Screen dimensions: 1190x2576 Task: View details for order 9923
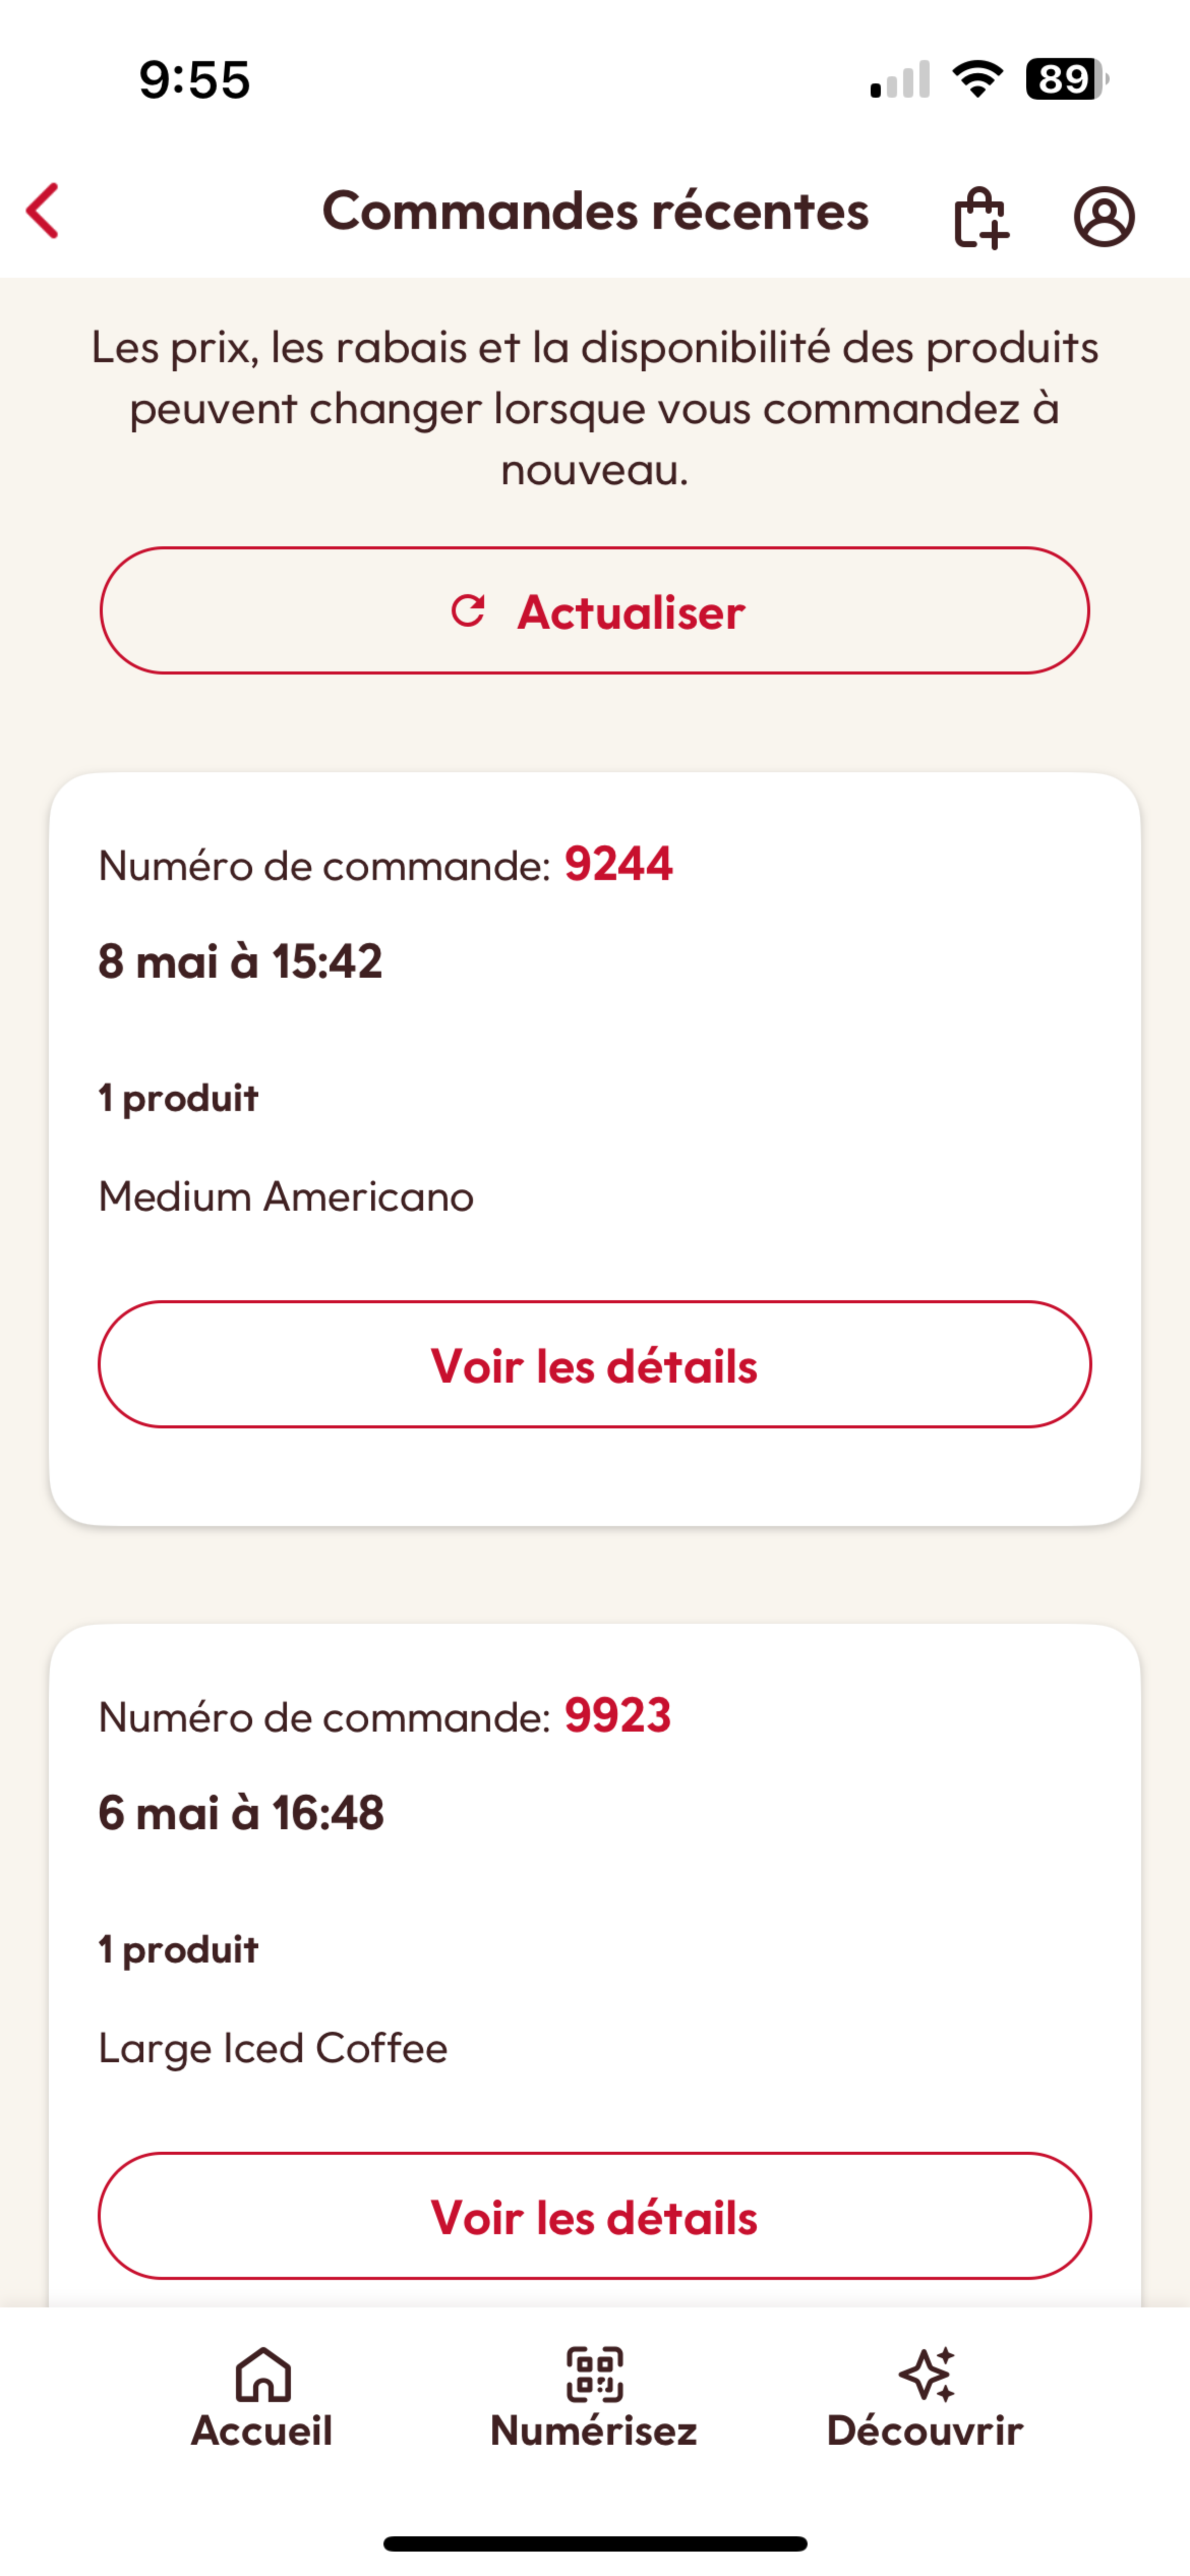click(x=594, y=2216)
